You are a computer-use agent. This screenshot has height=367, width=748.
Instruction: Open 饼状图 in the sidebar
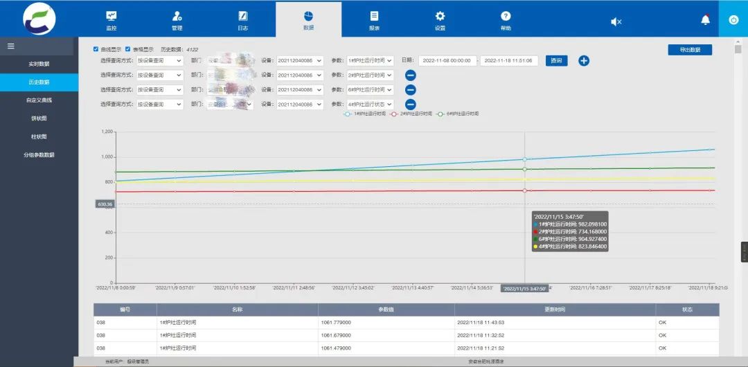39,118
